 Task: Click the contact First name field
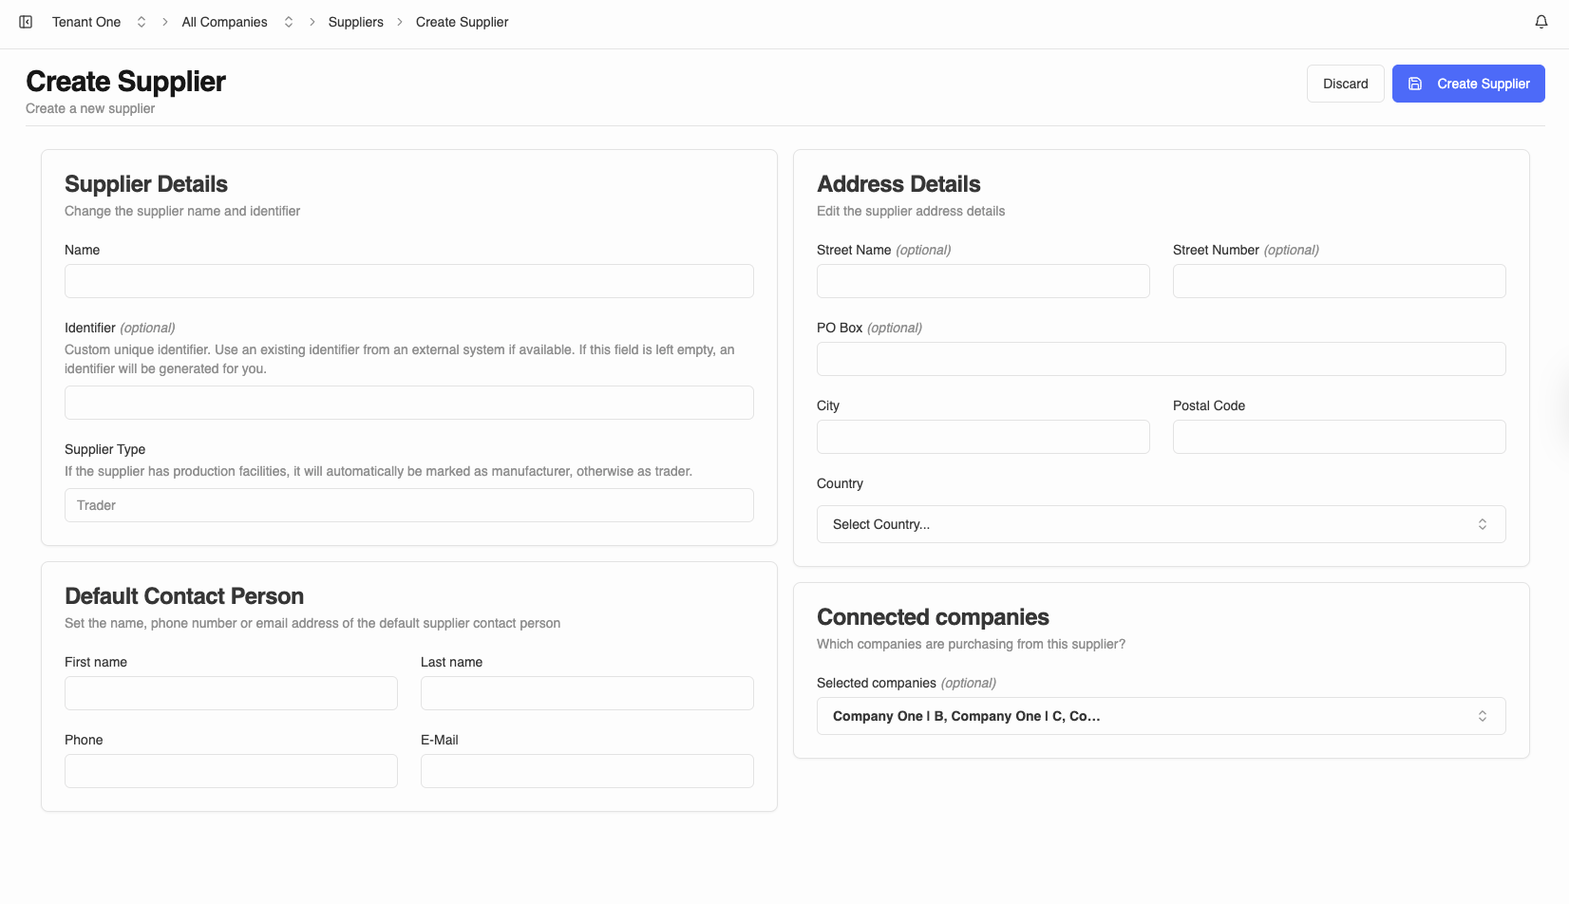pyautogui.click(x=231, y=693)
